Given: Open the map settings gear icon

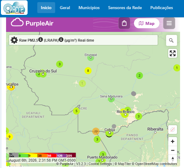Looking at the screenshot, I should (14, 40).
